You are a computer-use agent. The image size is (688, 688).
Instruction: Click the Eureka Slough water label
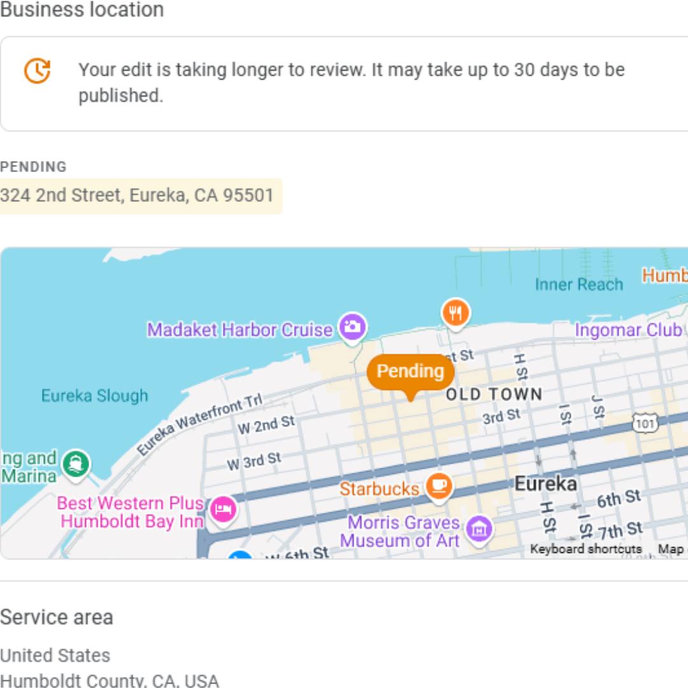click(x=94, y=396)
